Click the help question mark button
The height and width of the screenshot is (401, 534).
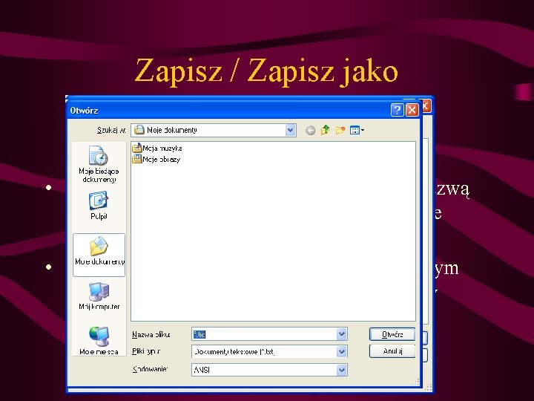(397, 110)
